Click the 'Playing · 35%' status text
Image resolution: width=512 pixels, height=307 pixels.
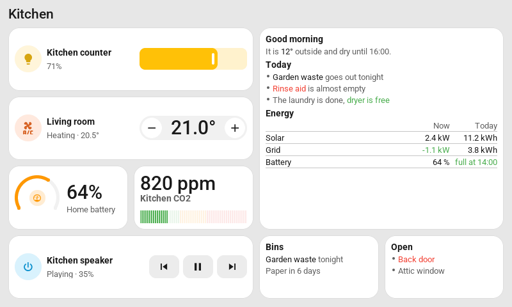coord(70,274)
